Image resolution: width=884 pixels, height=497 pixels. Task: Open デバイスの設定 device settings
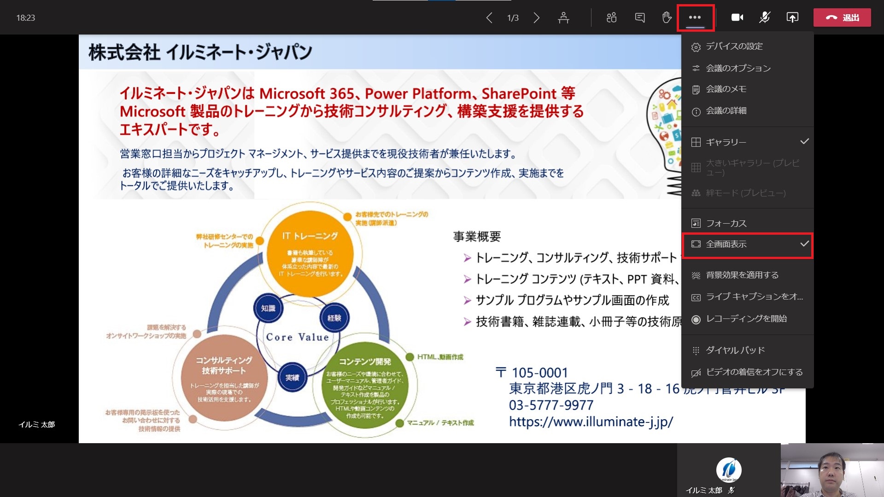tap(747, 46)
